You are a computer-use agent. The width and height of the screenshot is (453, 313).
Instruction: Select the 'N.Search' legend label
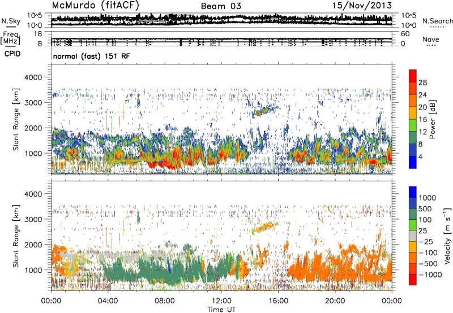tap(437, 21)
